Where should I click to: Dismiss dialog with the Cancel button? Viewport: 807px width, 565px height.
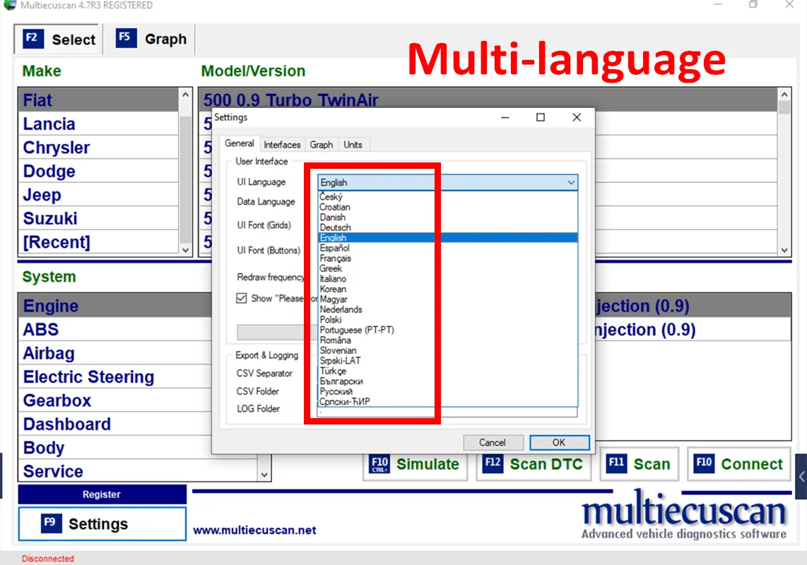[493, 443]
